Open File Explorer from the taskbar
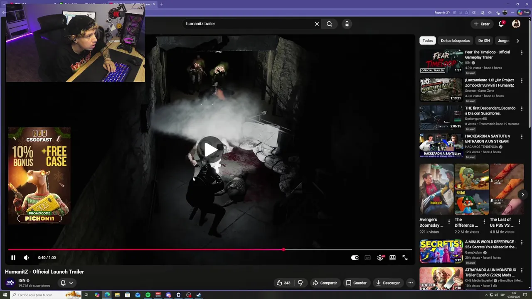The width and height of the screenshot is (532, 299). 117,295
